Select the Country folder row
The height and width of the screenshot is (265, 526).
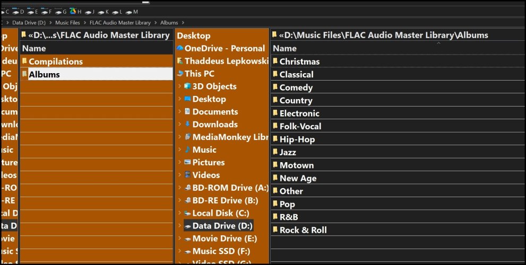pyautogui.click(x=398, y=100)
